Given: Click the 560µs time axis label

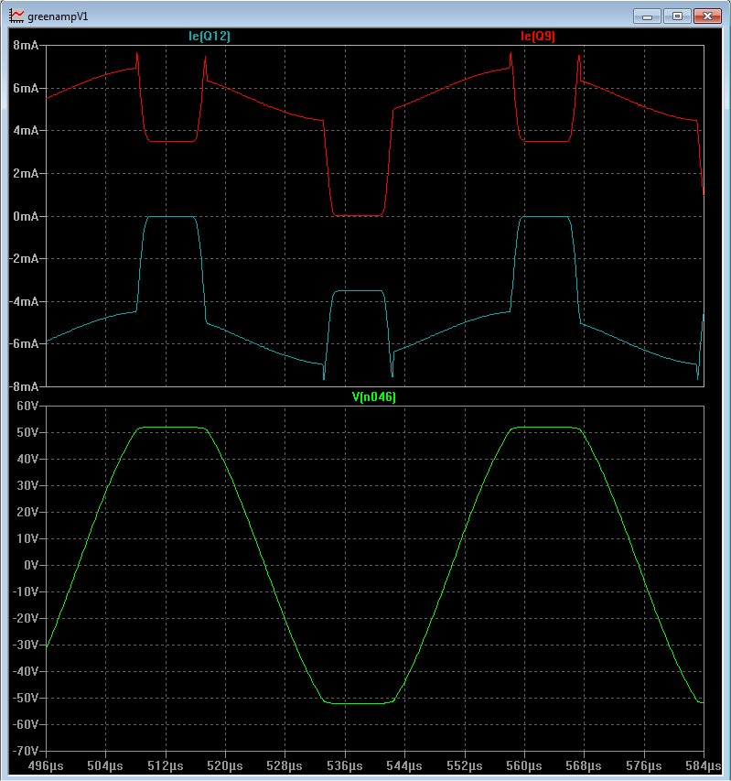Looking at the screenshot, I should [x=524, y=765].
